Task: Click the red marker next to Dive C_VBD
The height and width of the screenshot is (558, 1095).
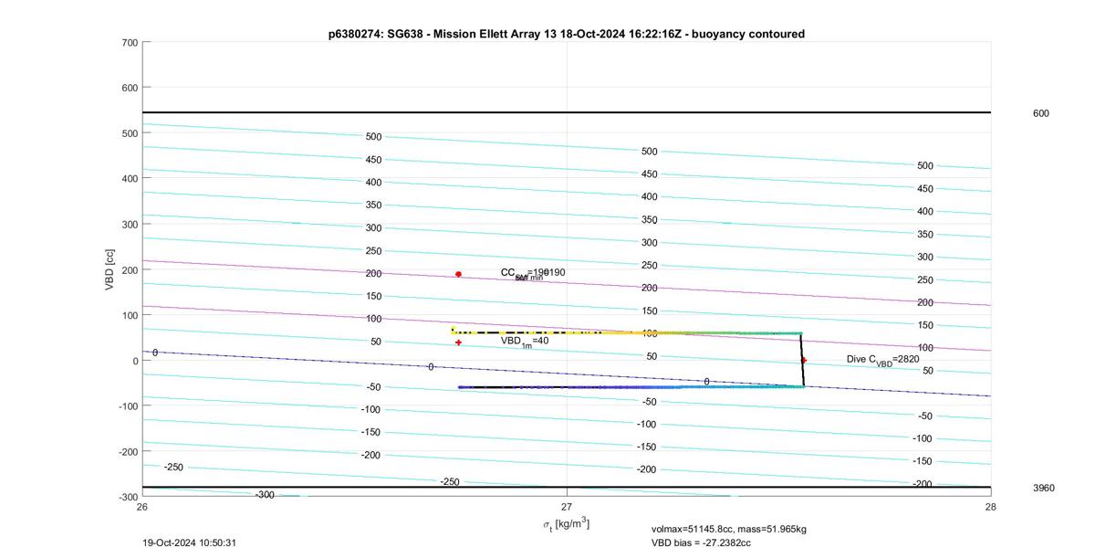Action: (803, 360)
